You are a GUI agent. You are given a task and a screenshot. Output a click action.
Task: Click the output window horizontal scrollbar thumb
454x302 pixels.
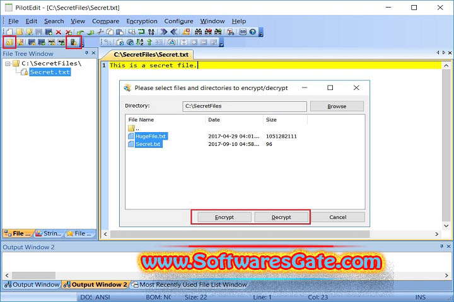click(33, 275)
